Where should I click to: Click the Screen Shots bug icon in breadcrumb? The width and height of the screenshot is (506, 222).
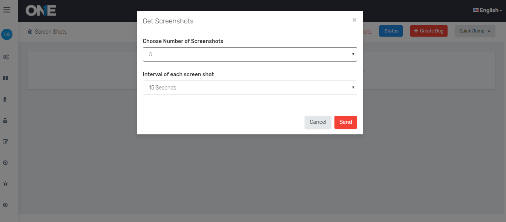(x=30, y=31)
